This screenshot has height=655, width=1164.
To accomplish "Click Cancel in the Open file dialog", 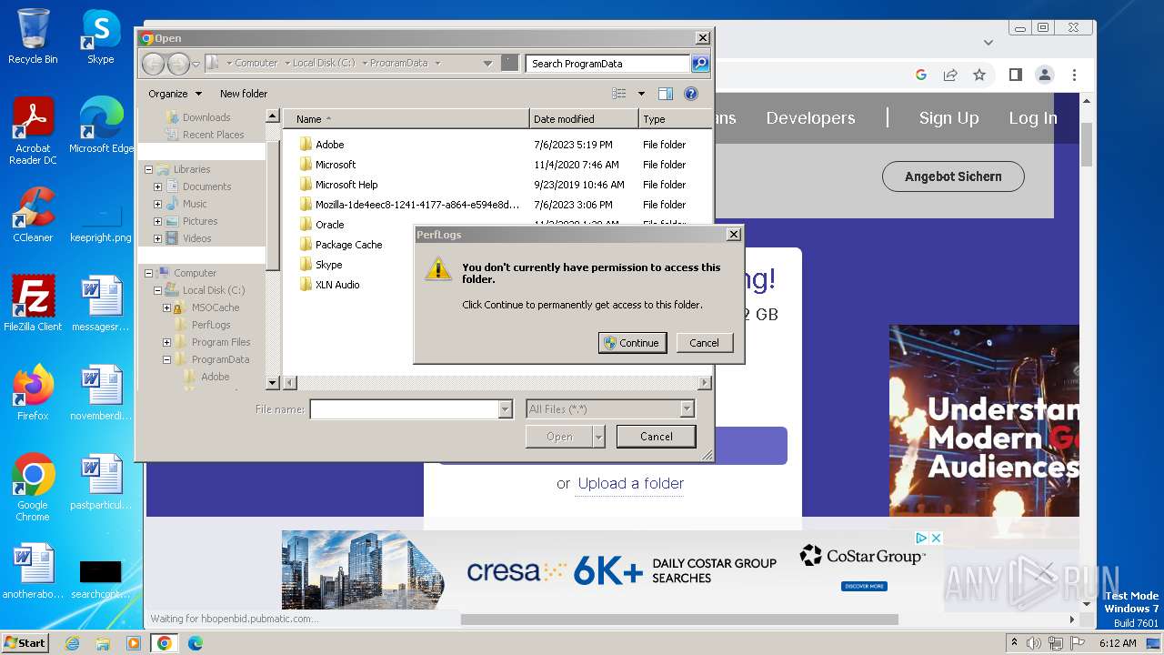I will coord(656,437).
